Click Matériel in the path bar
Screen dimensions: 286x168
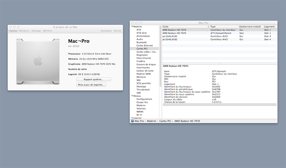coord(151,121)
